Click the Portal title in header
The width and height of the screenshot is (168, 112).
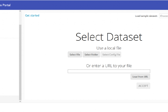pos(6,5)
